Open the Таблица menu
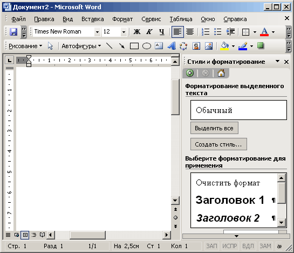The height and width of the screenshot is (253, 294). coord(181,19)
